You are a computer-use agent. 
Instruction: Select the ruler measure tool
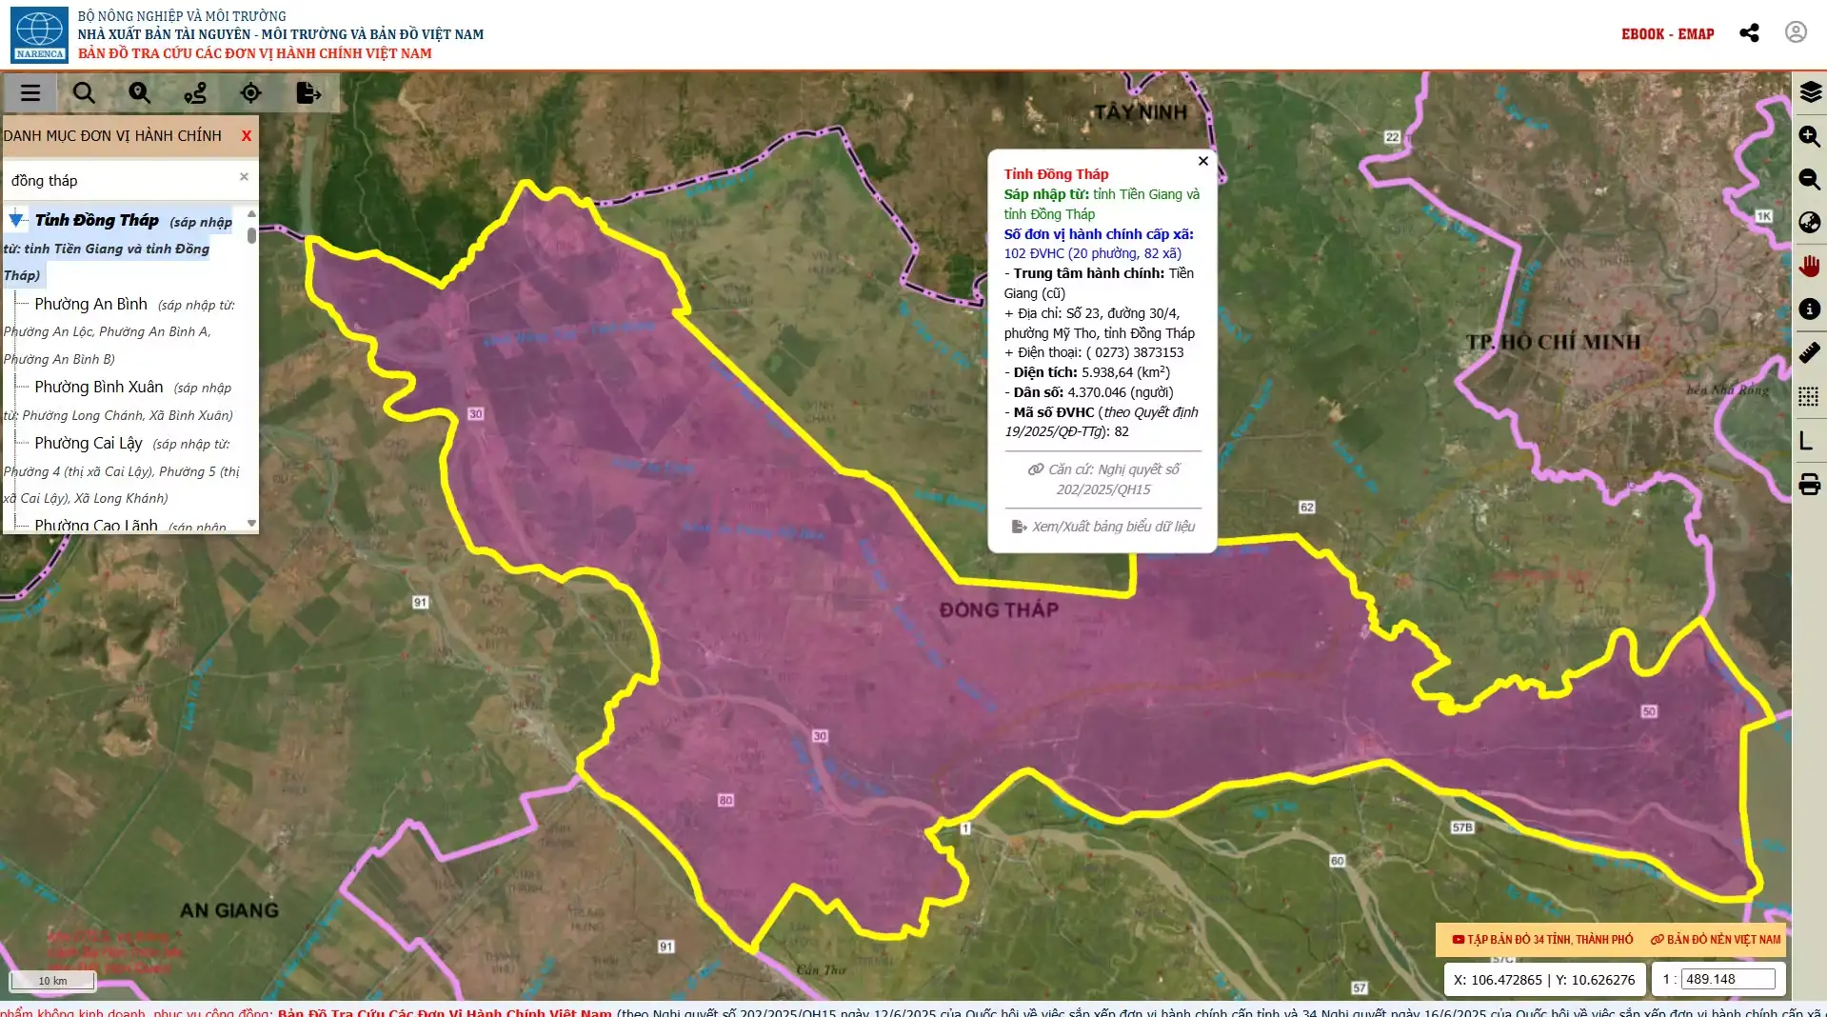[1810, 352]
